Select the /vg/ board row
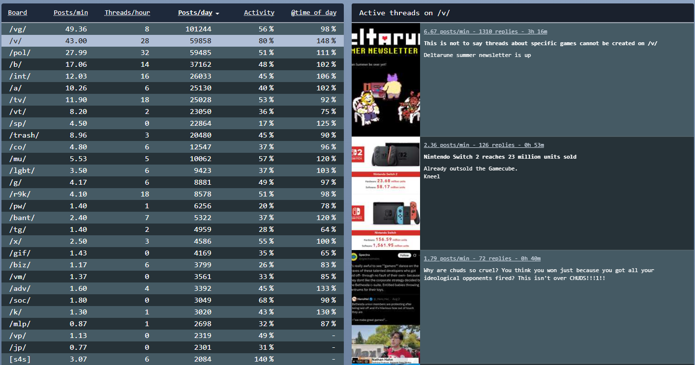Image resolution: width=695 pixels, height=365 pixels. (173, 29)
